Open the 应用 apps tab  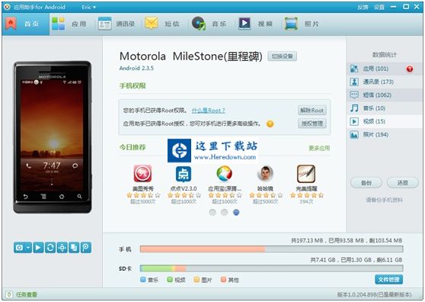click(69, 24)
